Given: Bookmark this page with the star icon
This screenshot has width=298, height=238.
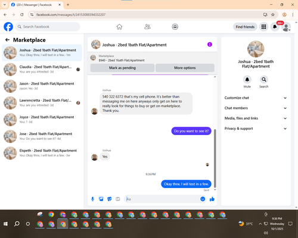Looking at the screenshot, I should coord(273,14).
